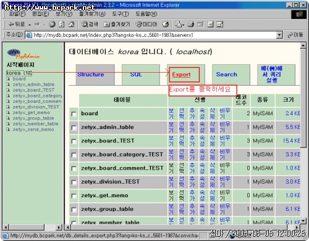Image resolution: width=309 pixels, height=241 pixels.
Task: Open zetyx_board_category table in the sidebar
Action: point(38,96)
